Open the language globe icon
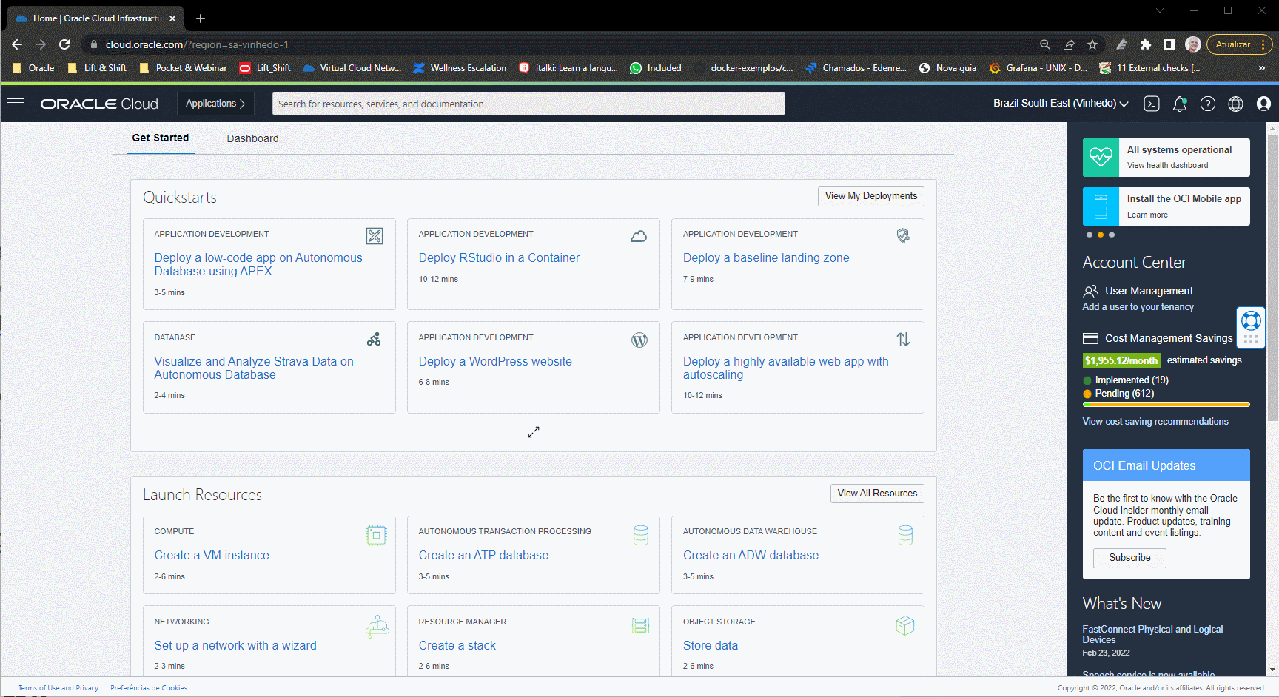The height and width of the screenshot is (697, 1279). point(1235,104)
